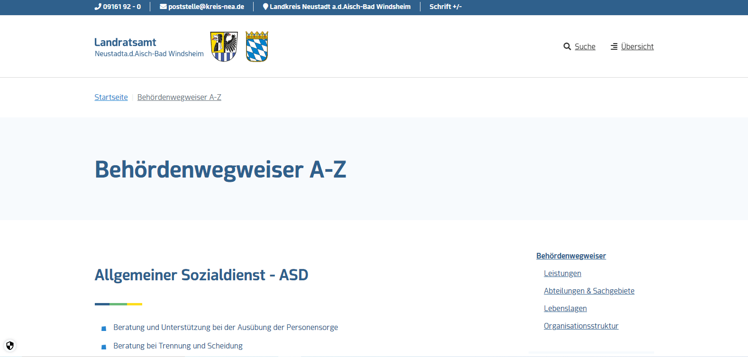Go to Startseite in breadcrumb
The width and height of the screenshot is (748, 357).
pyautogui.click(x=111, y=97)
